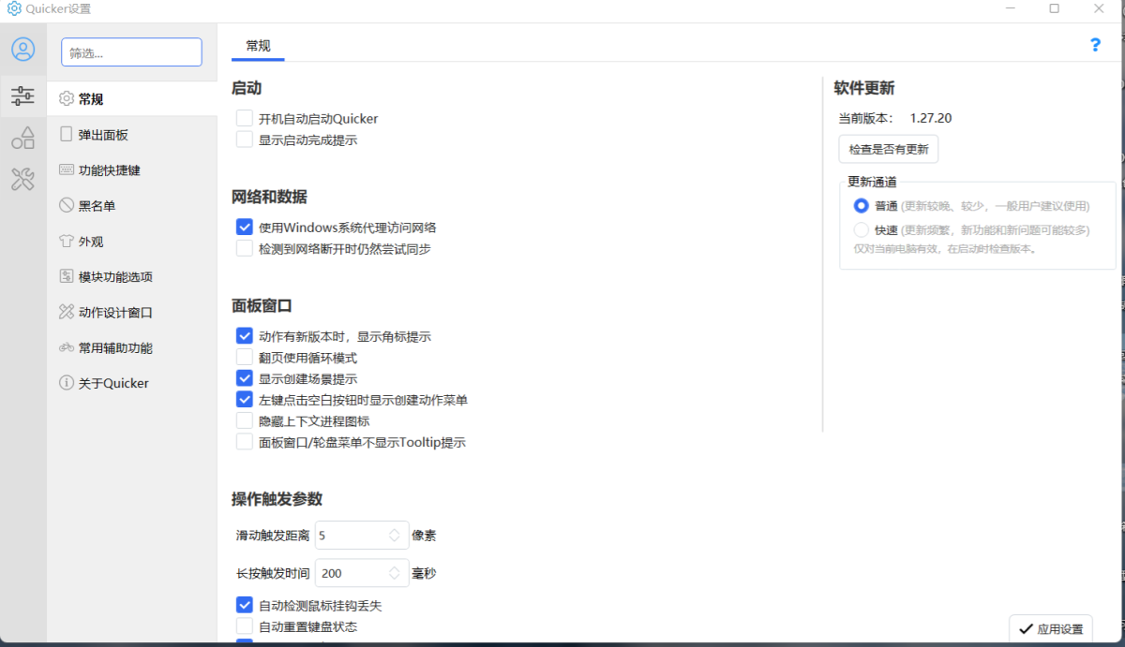The width and height of the screenshot is (1125, 647).
Task: Open the 关于Quicker category
Action: pos(131,383)
